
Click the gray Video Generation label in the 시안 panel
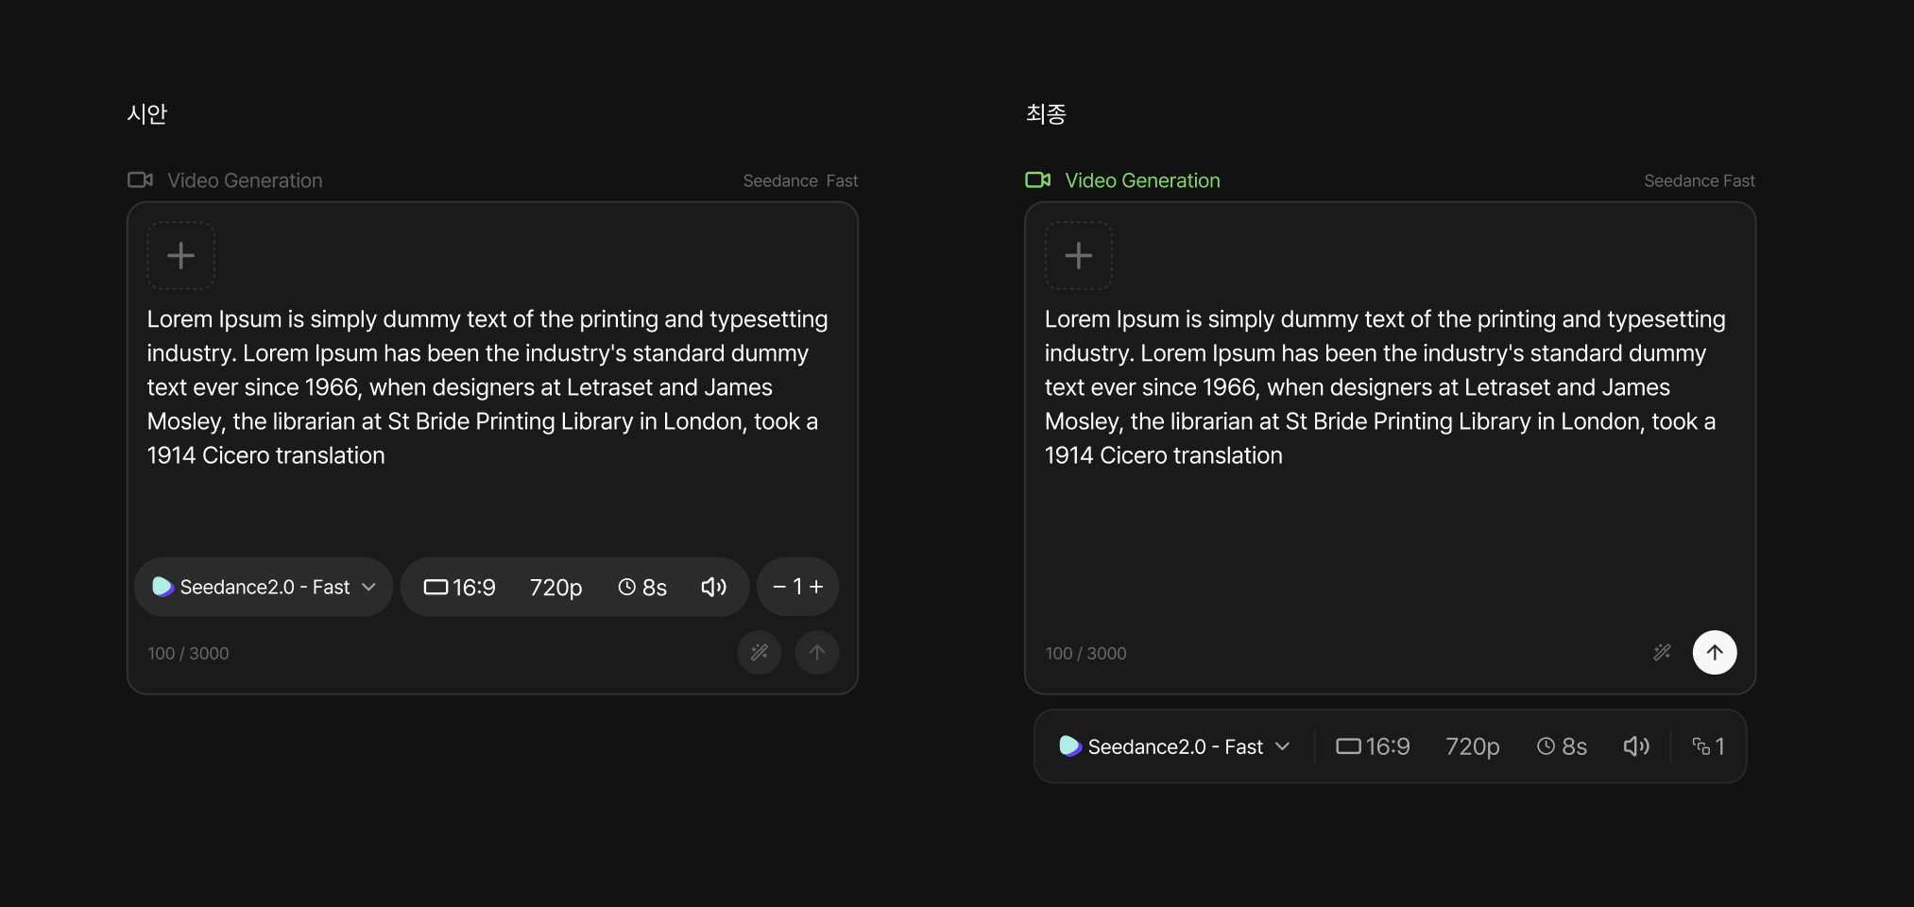tap(245, 180)
